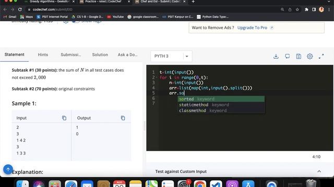
Task: Open Finder from the dock
Action: pos(22,184)
